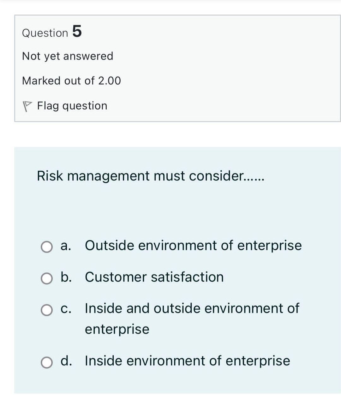Viewport: 341px width, 408px height.
Task: Click the option label 'd.'
Action: pyautogui.click(x=67, y=361)
